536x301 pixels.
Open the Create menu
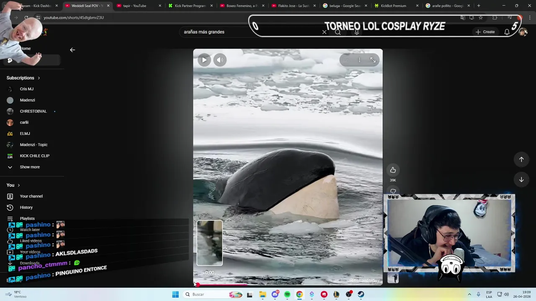(485, 32)
